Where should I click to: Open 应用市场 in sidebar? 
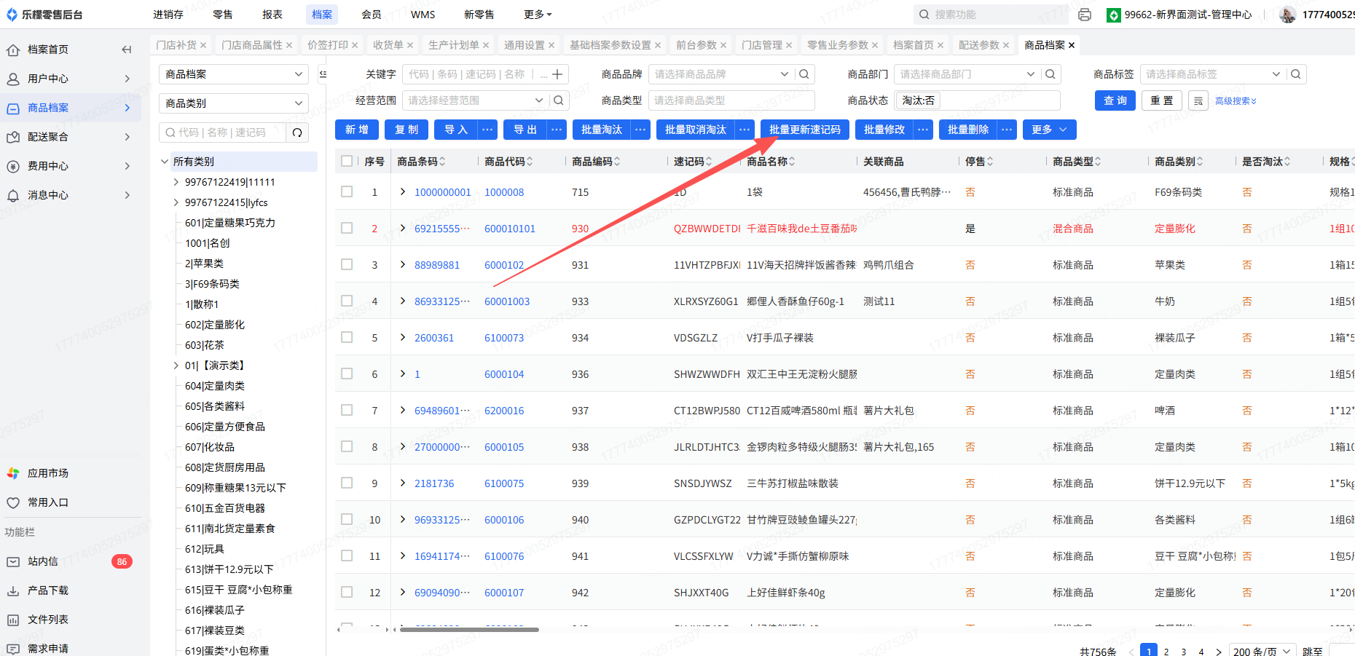48,473
